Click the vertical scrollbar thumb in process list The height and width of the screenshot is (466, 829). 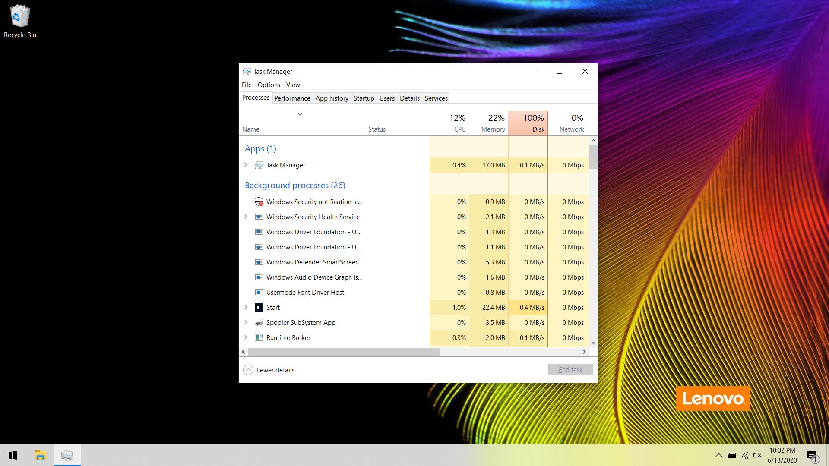(x=593, y=157)
